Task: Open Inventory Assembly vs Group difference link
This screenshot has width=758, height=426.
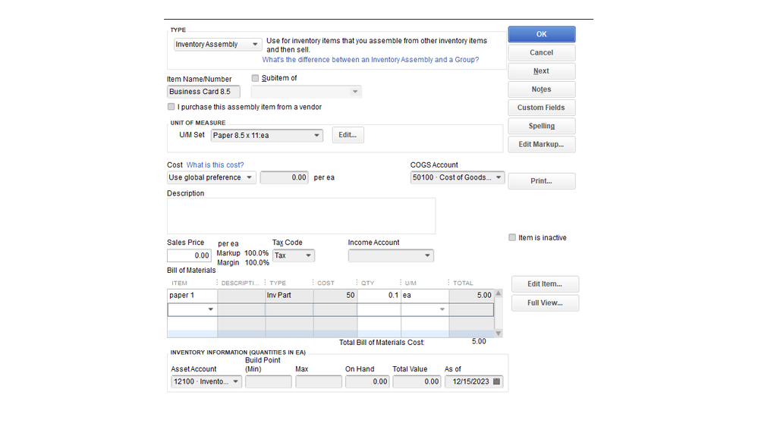Action: pos(370,60)
